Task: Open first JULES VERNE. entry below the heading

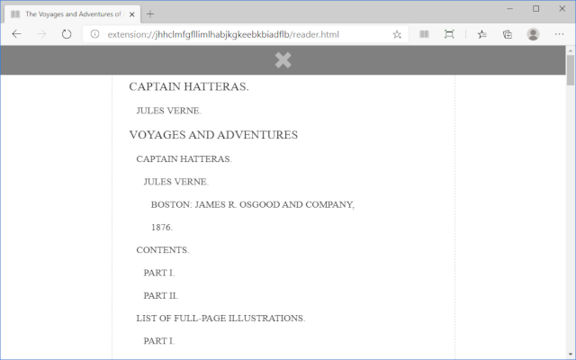Action: click(168, 111)
